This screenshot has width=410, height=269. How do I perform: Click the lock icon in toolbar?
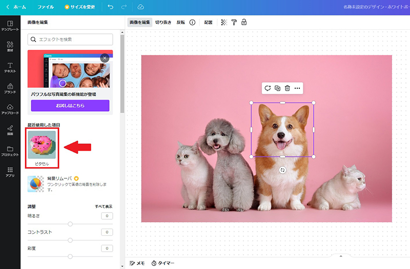[x=244, y=22]
